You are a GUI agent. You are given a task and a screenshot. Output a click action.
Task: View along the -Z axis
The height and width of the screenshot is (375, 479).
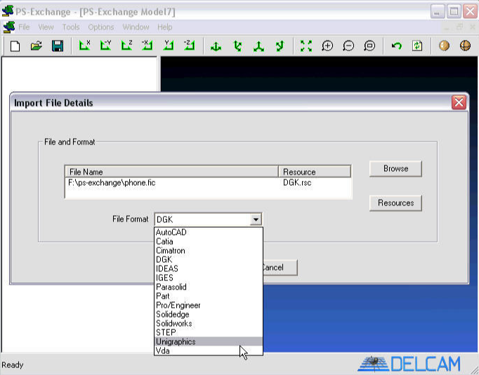[190, 46]
